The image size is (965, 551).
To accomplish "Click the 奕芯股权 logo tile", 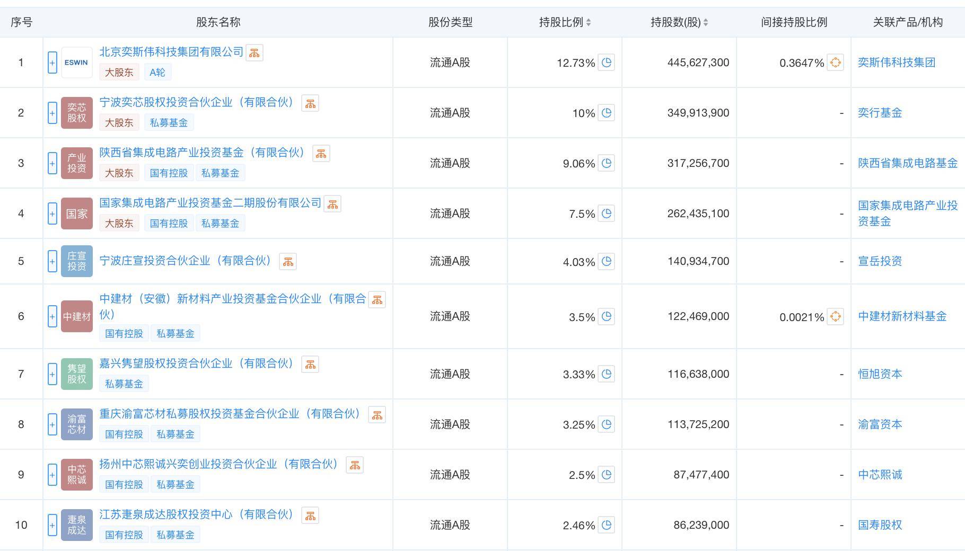I will 77,113.
